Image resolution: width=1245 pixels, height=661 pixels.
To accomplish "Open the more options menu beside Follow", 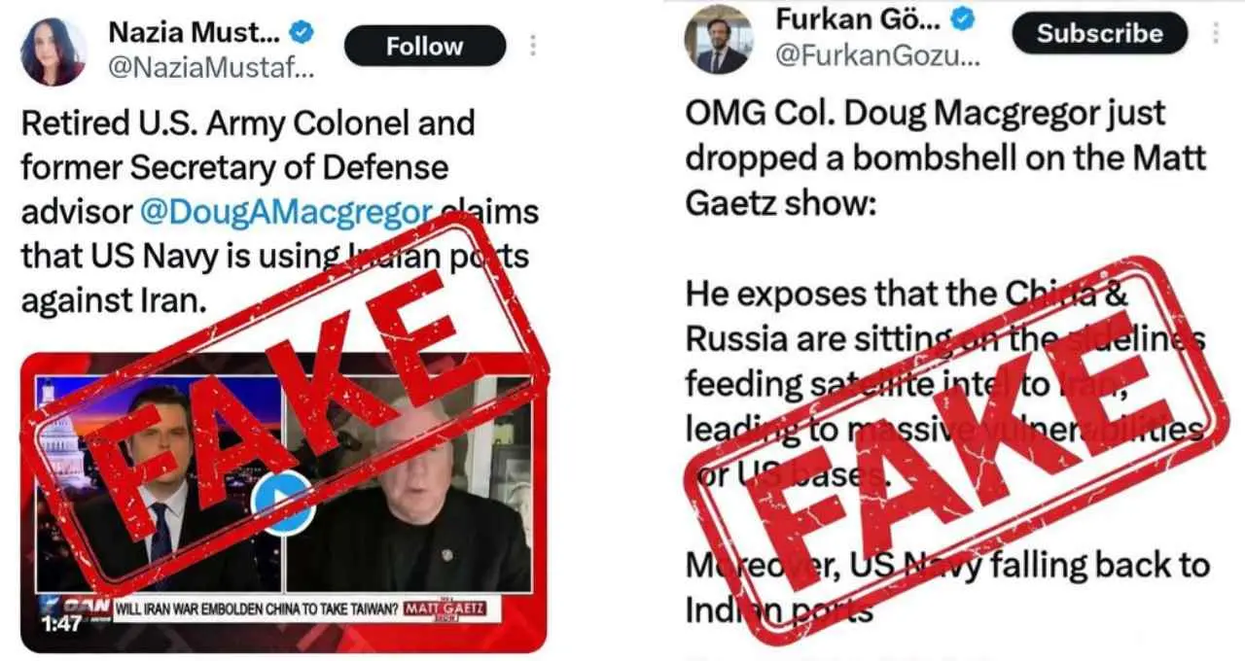I will (532, 46).
